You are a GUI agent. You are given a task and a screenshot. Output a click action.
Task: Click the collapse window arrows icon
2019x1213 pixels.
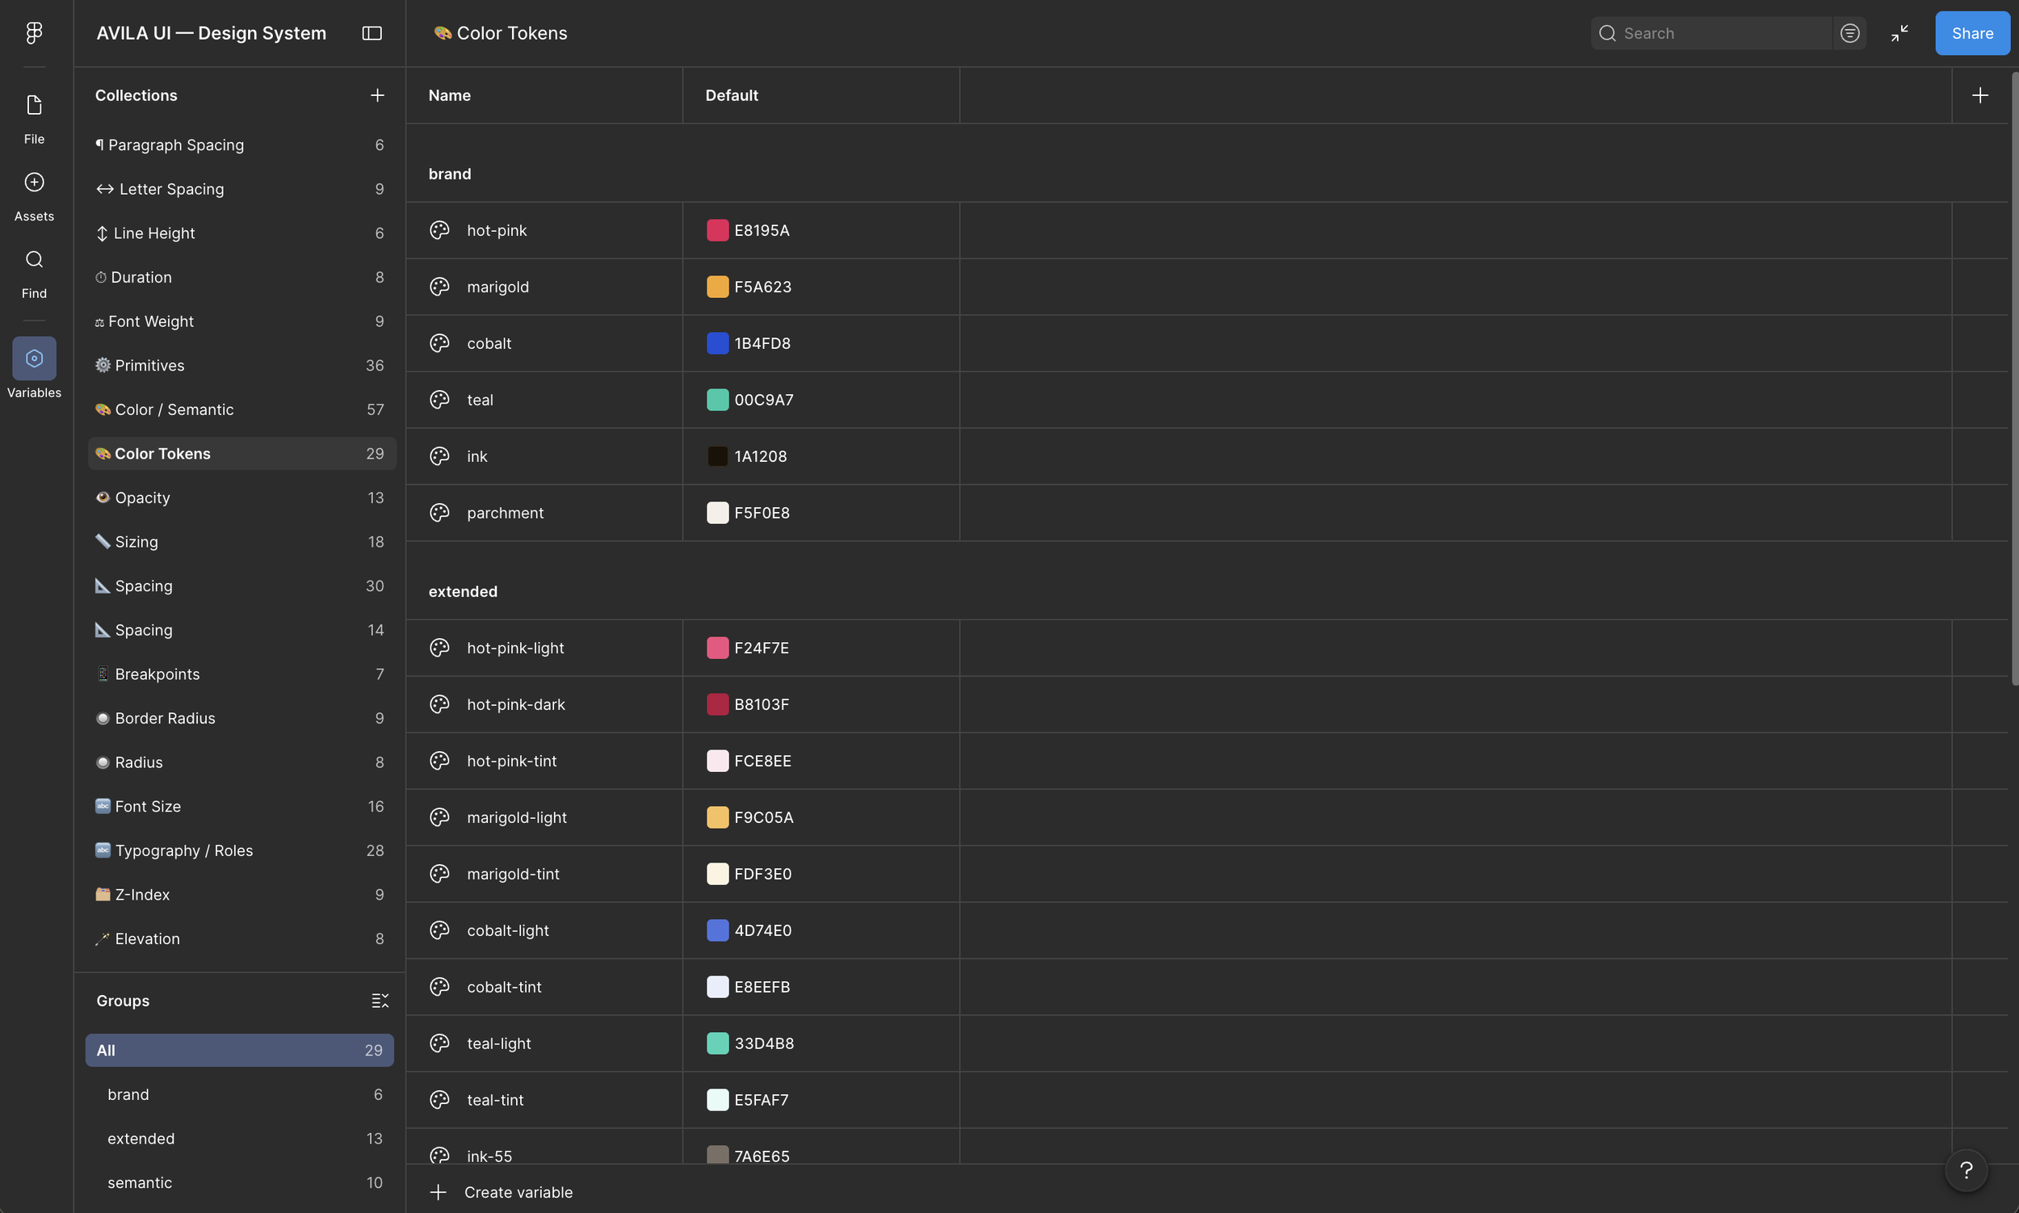point(1899,33)
